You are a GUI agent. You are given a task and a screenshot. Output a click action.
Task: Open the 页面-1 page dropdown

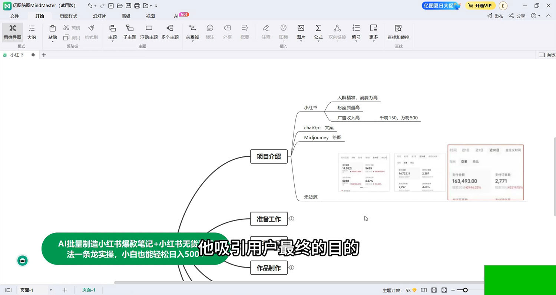click(50, 290)
